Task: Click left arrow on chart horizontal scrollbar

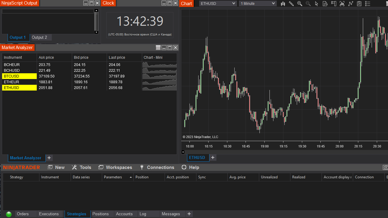Action: [x=183, y=152]
